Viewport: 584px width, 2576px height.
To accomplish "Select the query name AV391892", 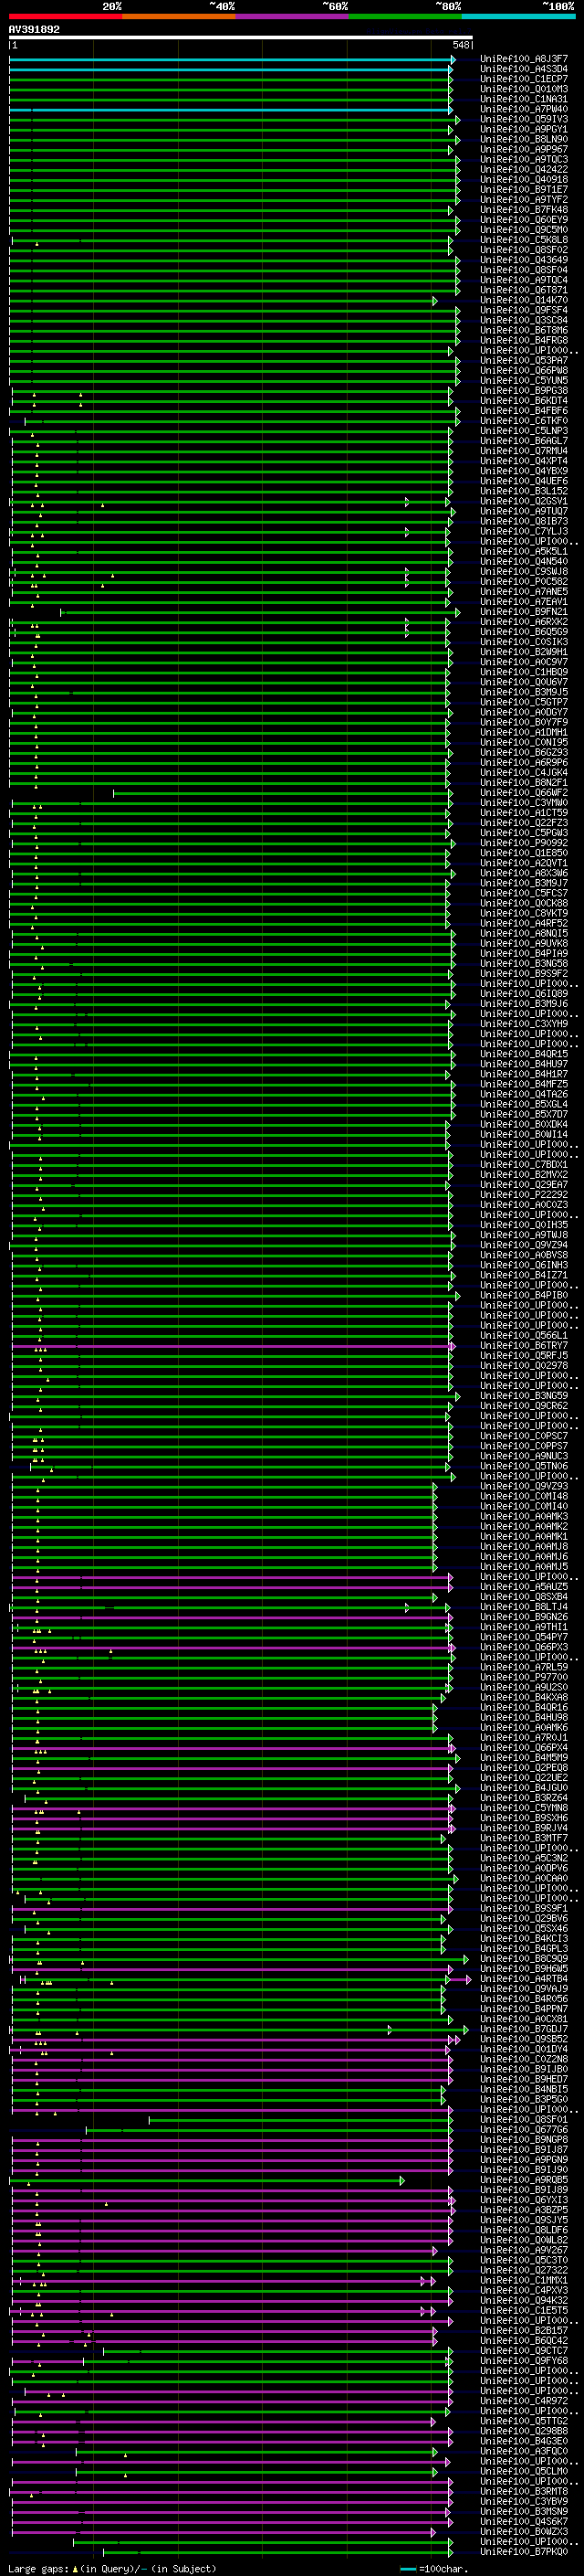I will point(34,29).
